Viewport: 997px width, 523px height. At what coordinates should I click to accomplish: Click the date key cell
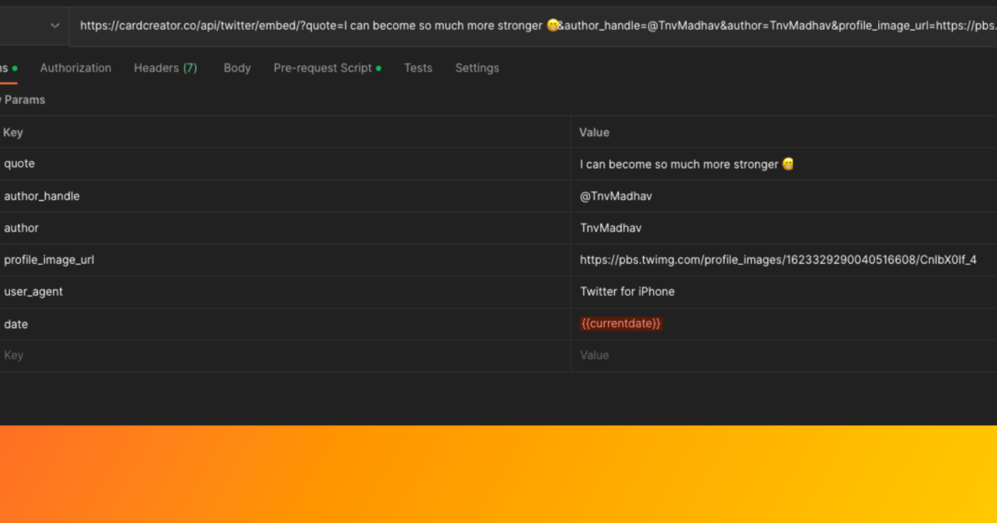coord(16,324)
